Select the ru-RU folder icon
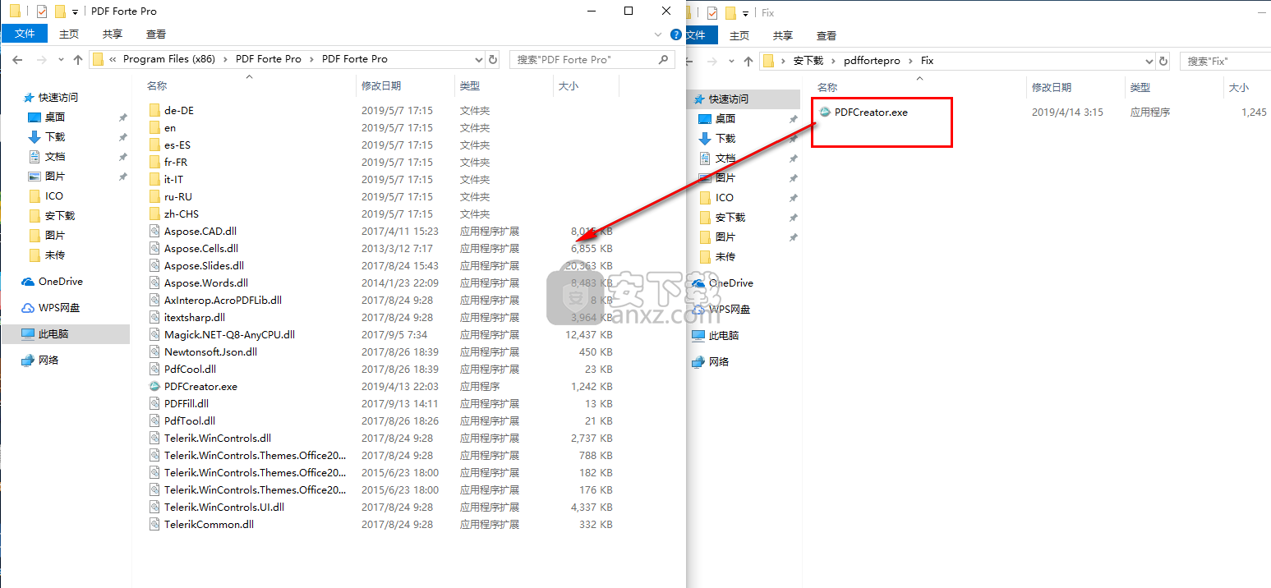Viewport: 1271px width, 588px height. (155, 196)
